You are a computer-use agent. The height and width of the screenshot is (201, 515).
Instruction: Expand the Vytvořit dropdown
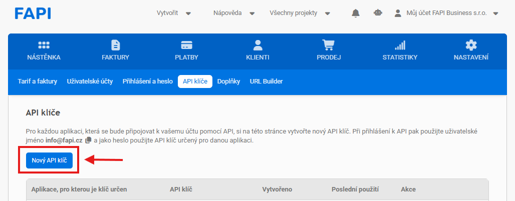174,13
